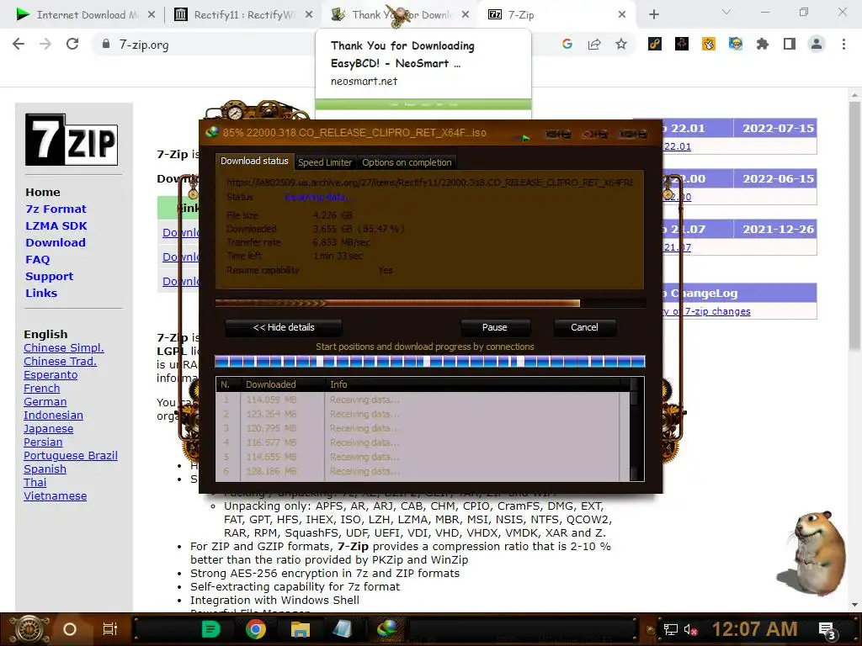
Task: Open the Chrome three-dot menu
Action: pyautogui.click(x=843, y=44)
